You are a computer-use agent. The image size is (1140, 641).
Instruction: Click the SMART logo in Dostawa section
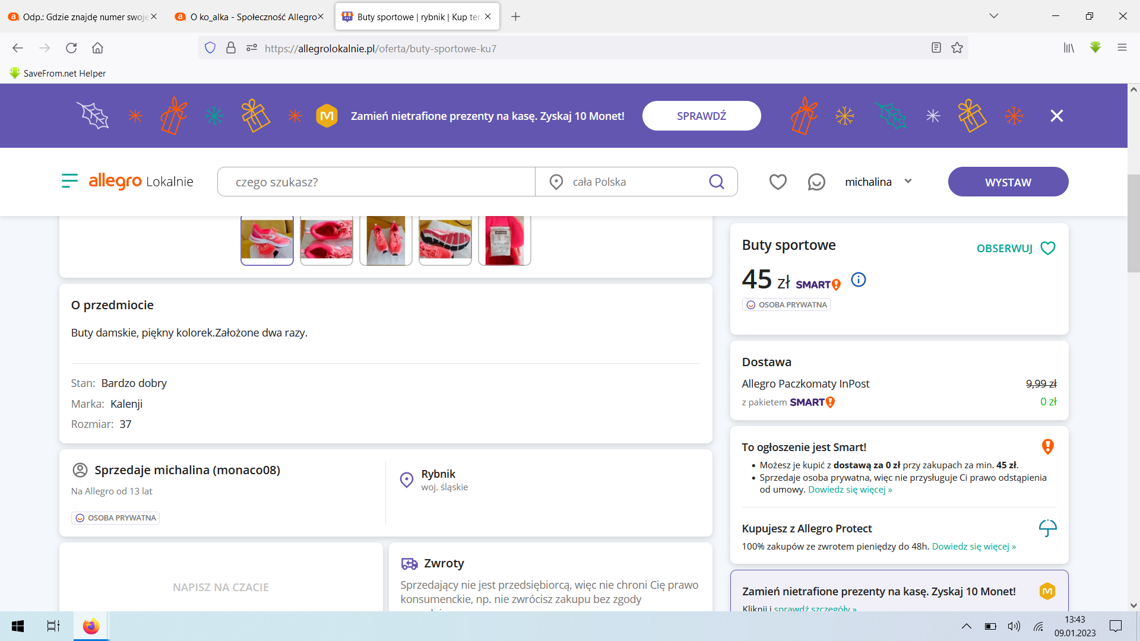click(812, 402)
